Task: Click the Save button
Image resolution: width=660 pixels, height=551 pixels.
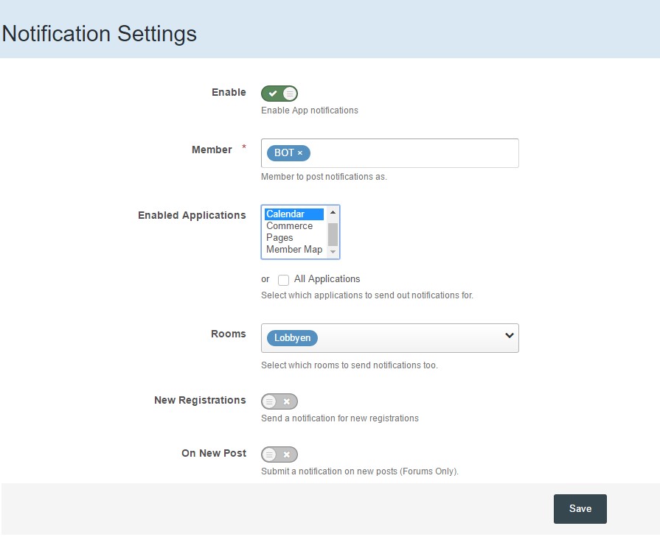Action: (x=580, y=508)
